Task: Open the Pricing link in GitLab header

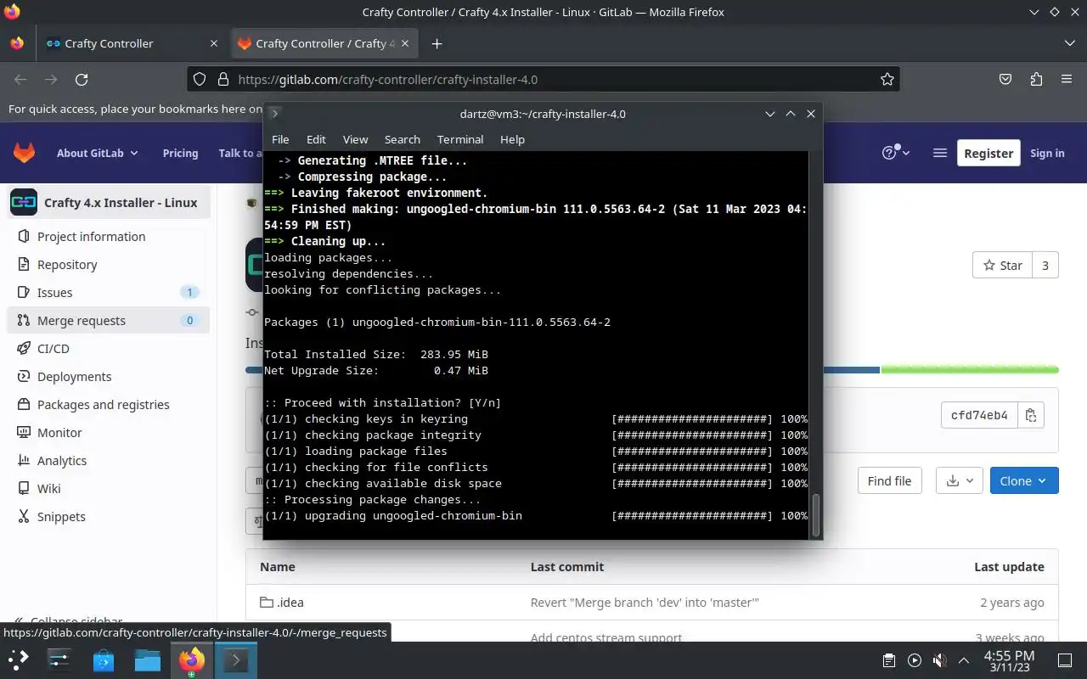Action: pyautogui.click(x=180, y=153)
